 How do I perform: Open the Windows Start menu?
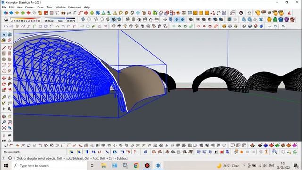click(6, 166)
